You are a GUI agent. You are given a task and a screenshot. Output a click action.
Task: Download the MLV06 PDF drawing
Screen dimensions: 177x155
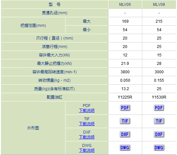click(x=125, y=108)
